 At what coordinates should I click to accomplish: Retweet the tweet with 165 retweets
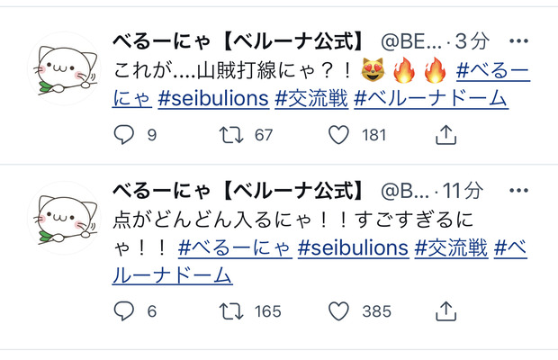[231, 311]
